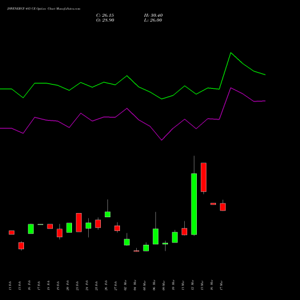
Task: Click the low value L: 26.00
Action: [153, 20]
